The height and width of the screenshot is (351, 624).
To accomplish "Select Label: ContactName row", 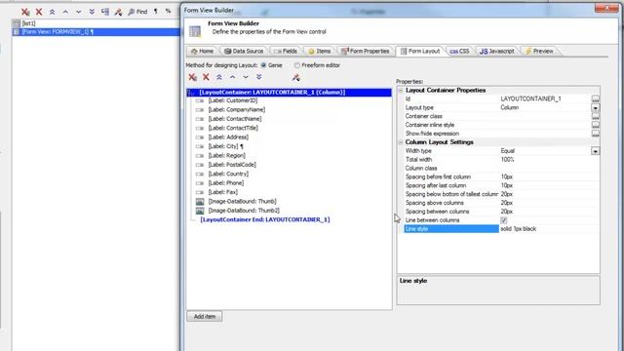I will (235, 119).
